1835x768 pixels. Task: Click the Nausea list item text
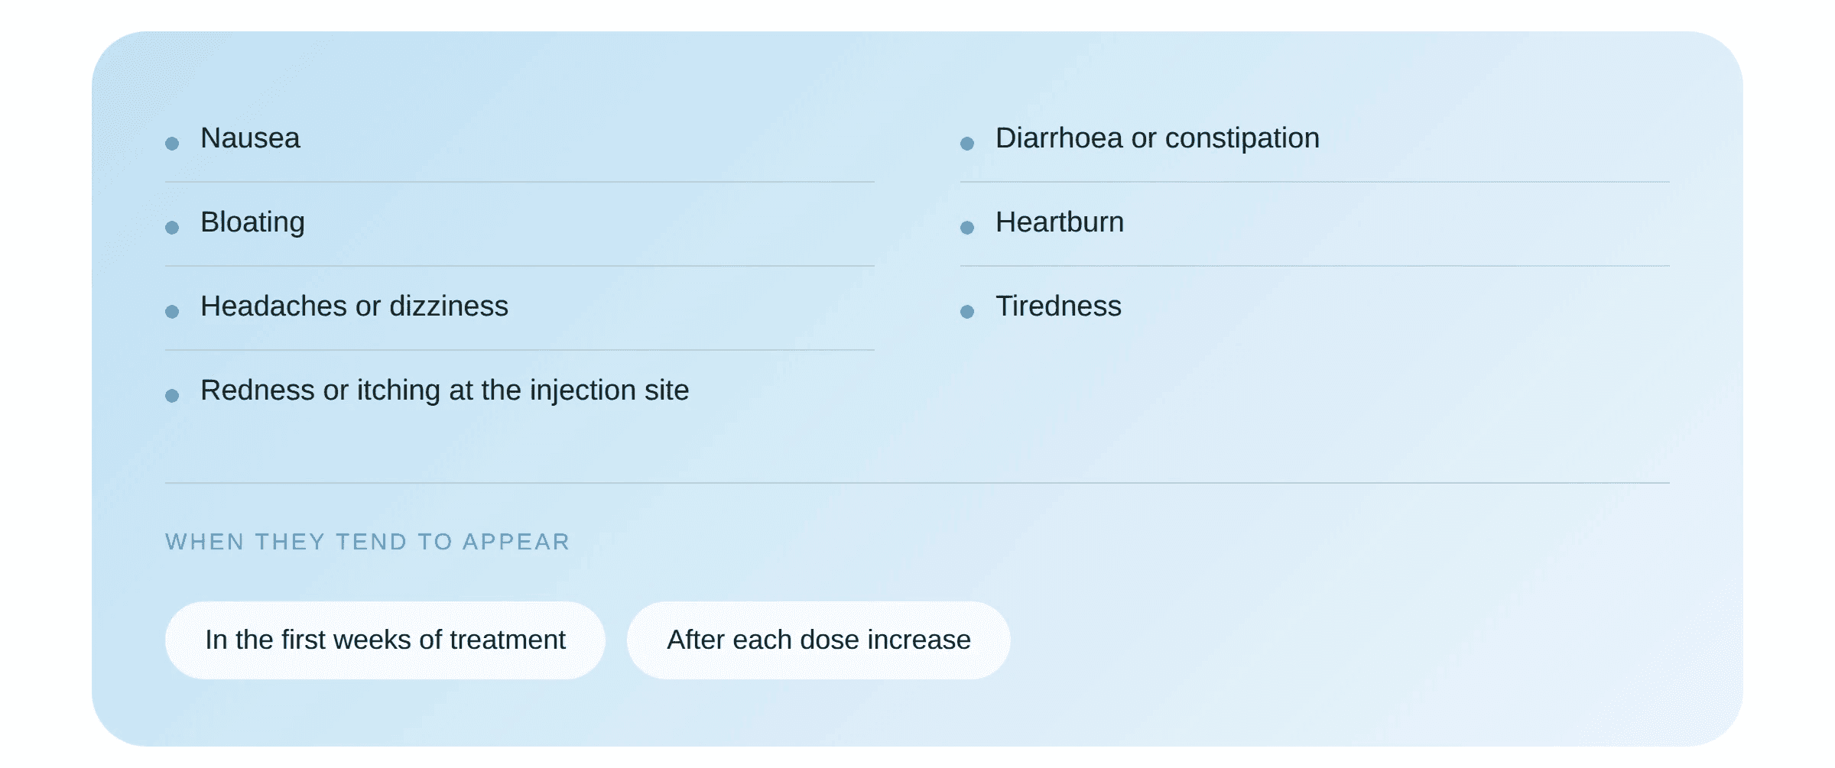tap(250, 138)
